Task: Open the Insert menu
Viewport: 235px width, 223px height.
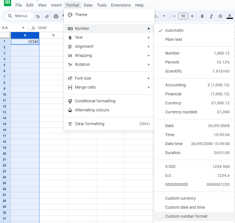Action: pyautogui.click(x=56, y=5)
